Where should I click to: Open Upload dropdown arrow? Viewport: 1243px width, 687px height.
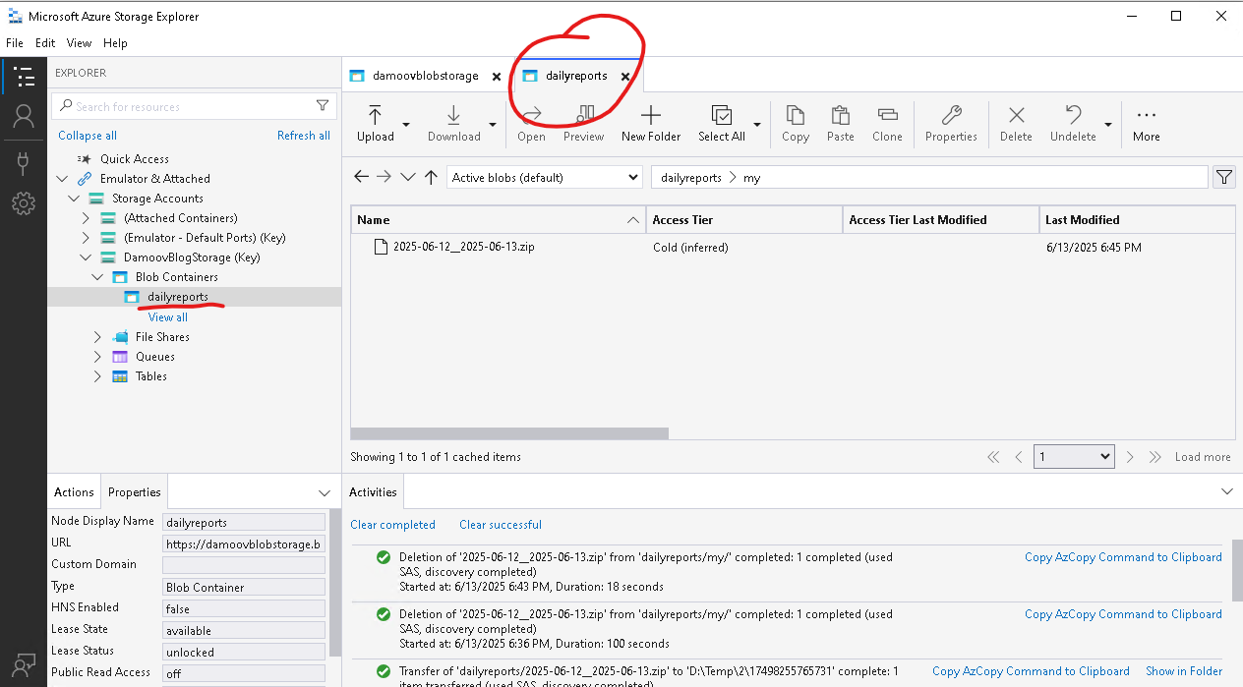coord(406,125)
